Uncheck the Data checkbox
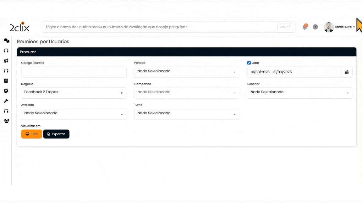 (x=249, y=63)
